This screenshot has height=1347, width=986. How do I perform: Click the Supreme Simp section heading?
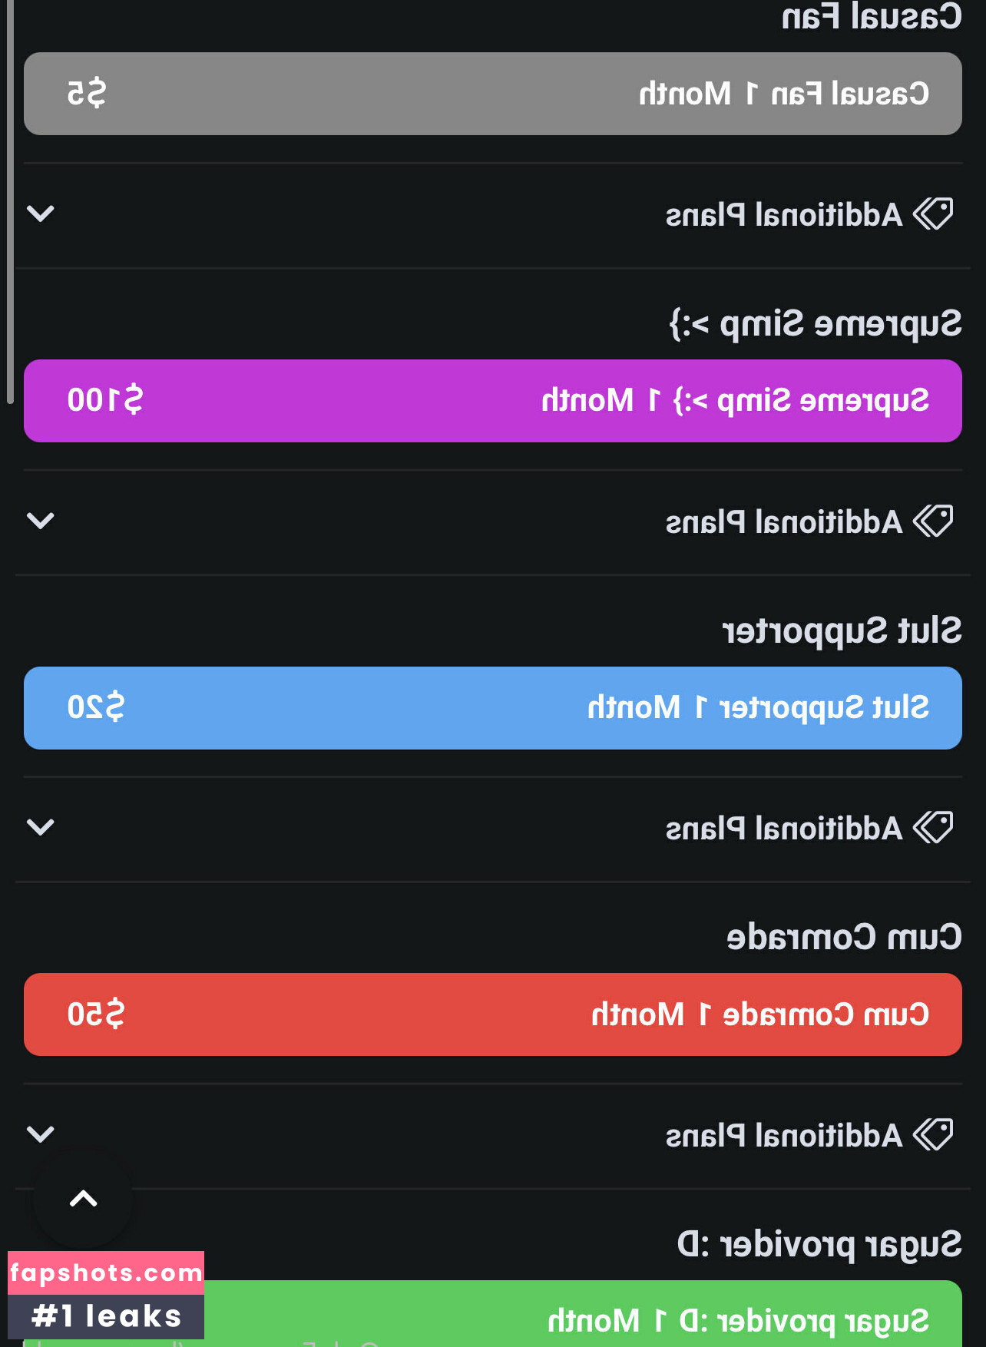click(816, 324)
